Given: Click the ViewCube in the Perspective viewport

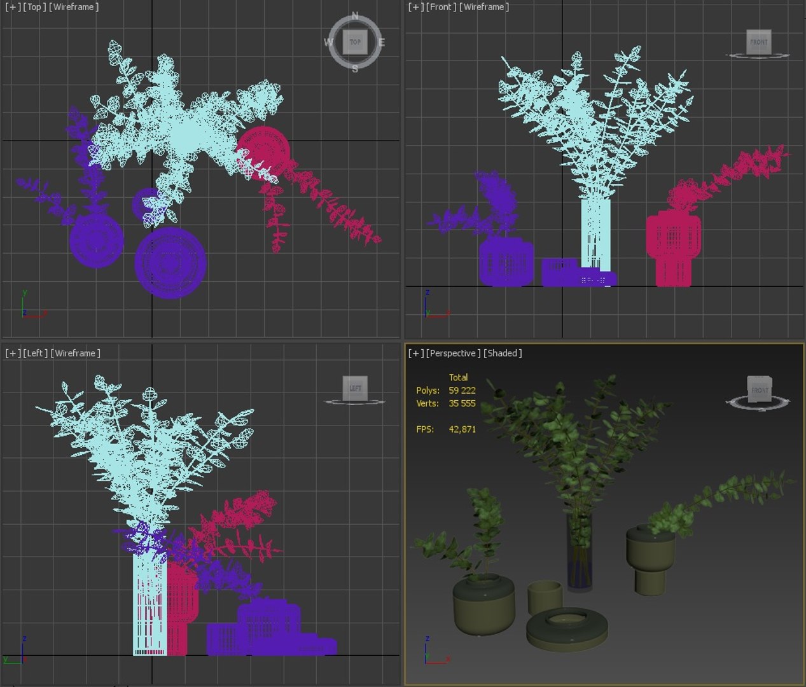Looking at the screenshot, I should (759, 389).
